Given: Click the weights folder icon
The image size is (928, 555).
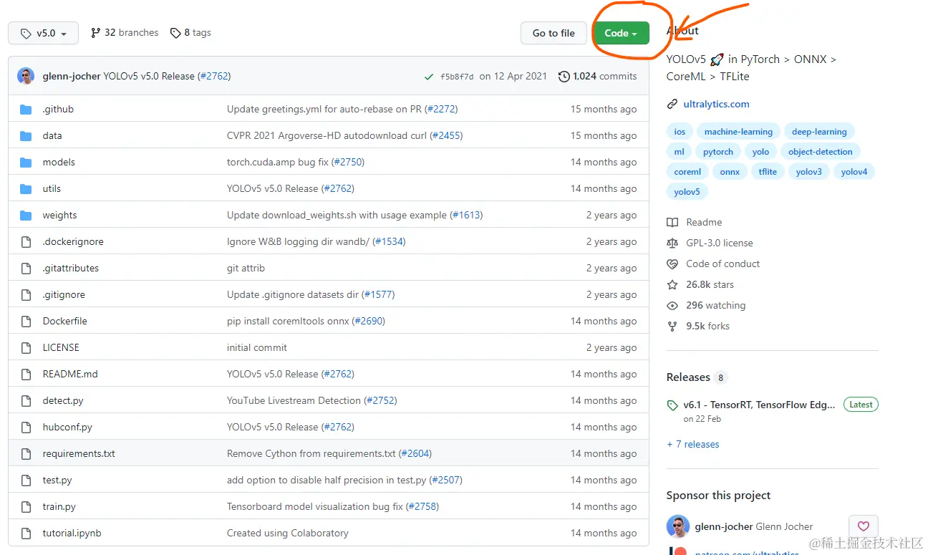Looking at the screenshot, I should (26, 216).
